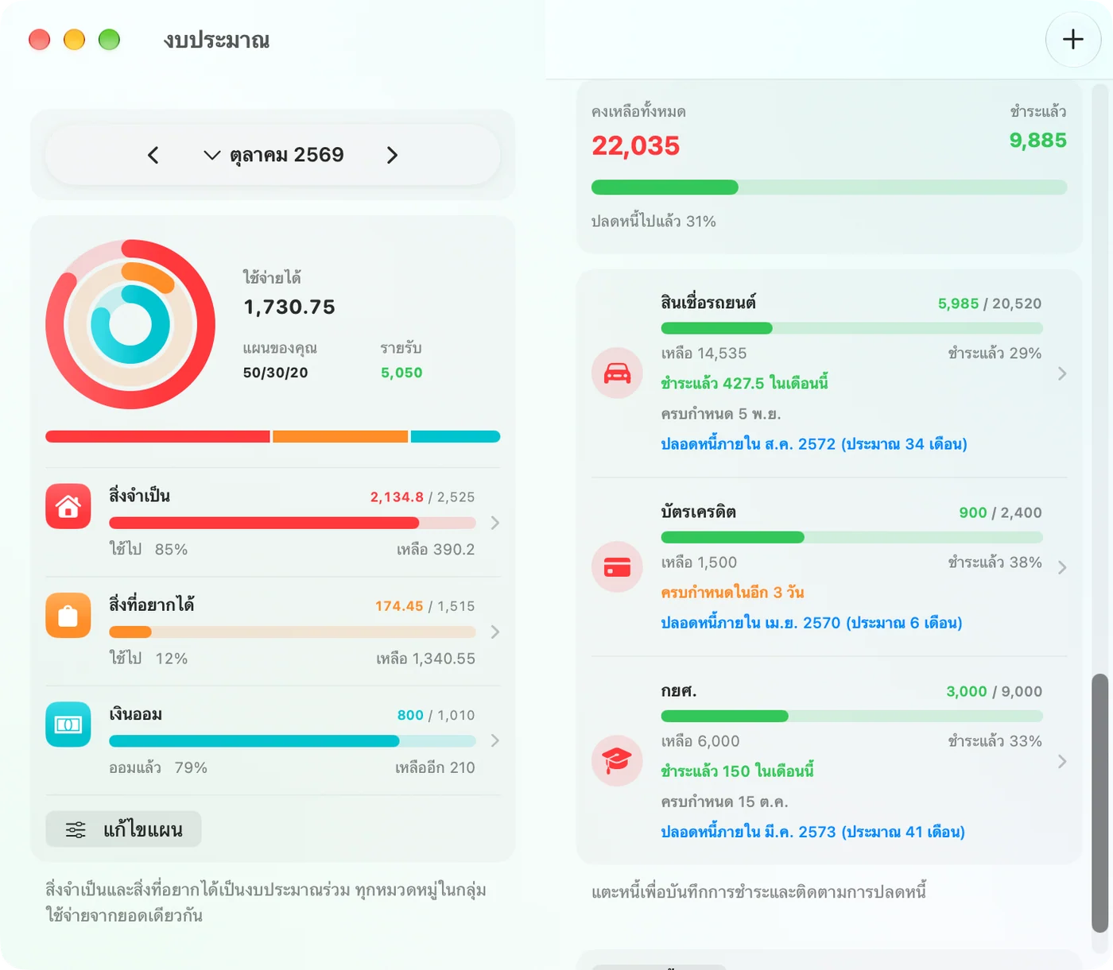Open กยศ. details chevron
Image resolution: width=1113 pixels, height=970 pixels.
click(1062, 761)
